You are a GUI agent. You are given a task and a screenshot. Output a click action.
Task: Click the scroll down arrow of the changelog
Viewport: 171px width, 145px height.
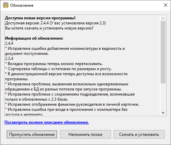[x=163, y=112]
